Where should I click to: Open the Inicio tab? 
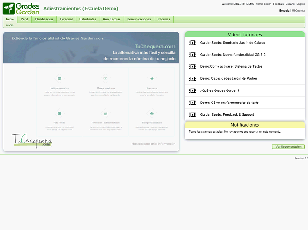coord(10,19)
